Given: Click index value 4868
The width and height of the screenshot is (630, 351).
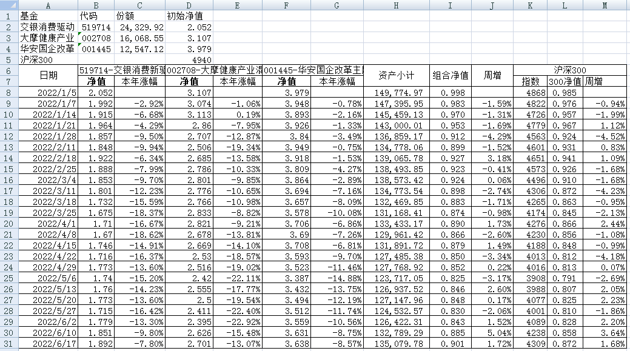Looking at the screenshot, I should click(x=531, y=93).
